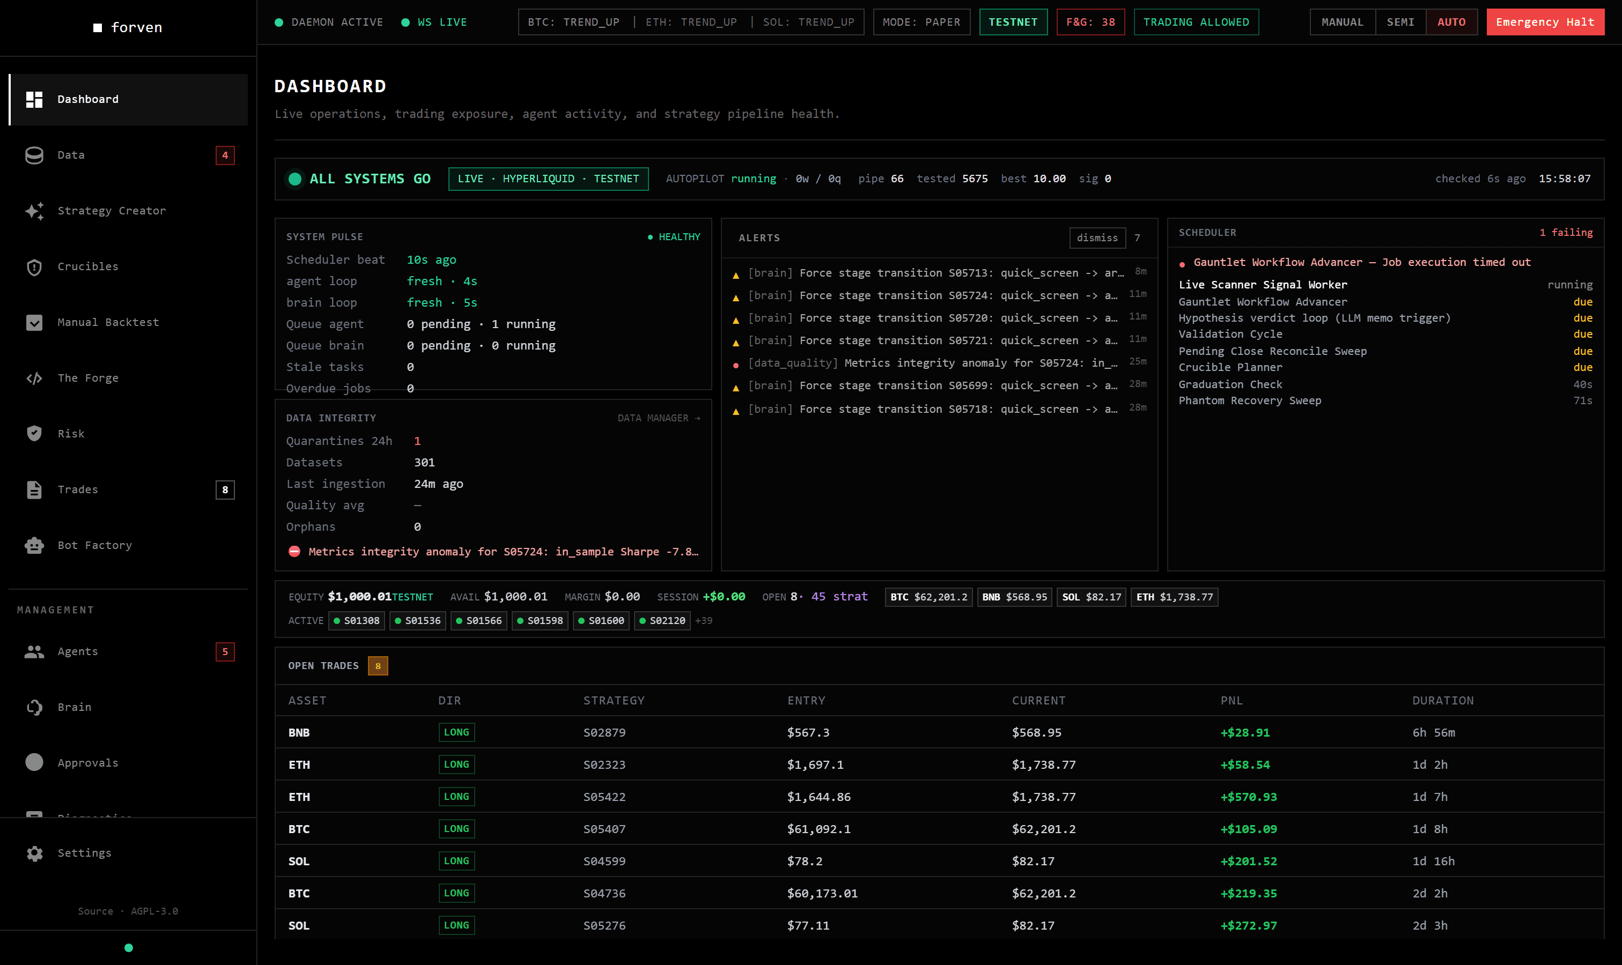Click red anomaly icon in Data Integrity

coord(294,552)
